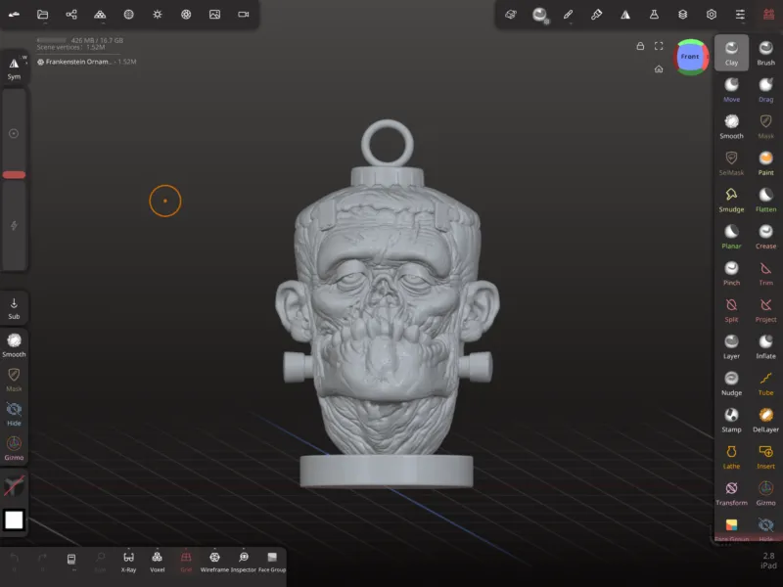Open the Background image menu
The image size is (783, 587).
click(x=214, y=15)
